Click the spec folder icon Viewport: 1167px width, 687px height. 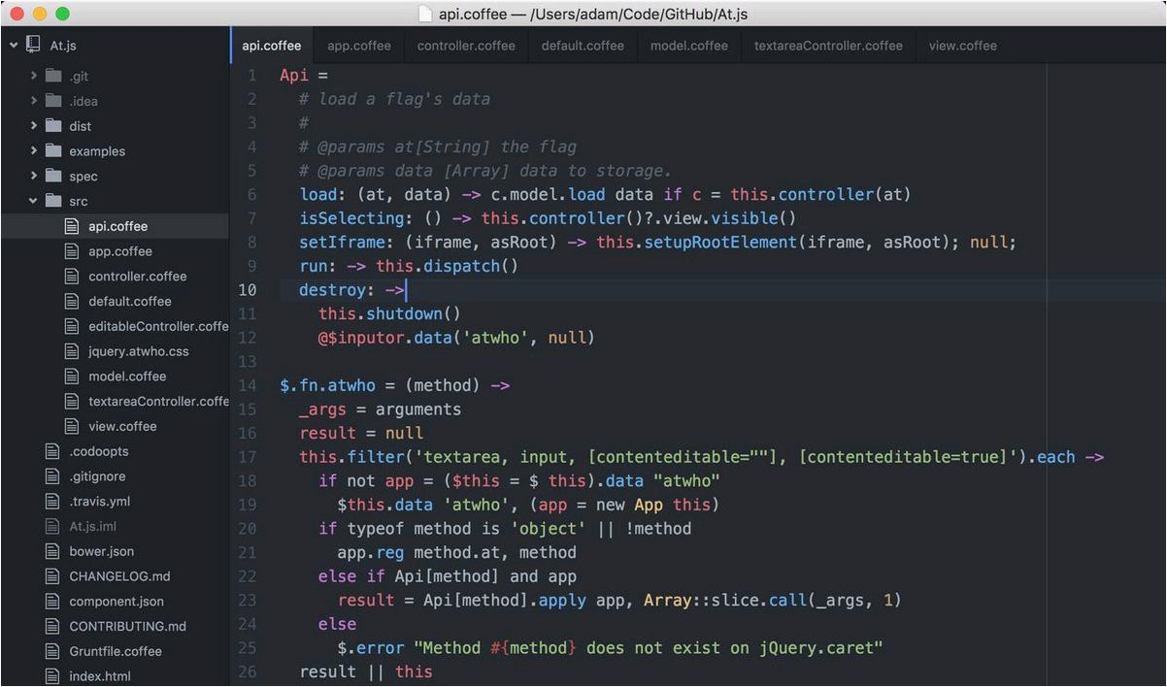coord(52,177)
